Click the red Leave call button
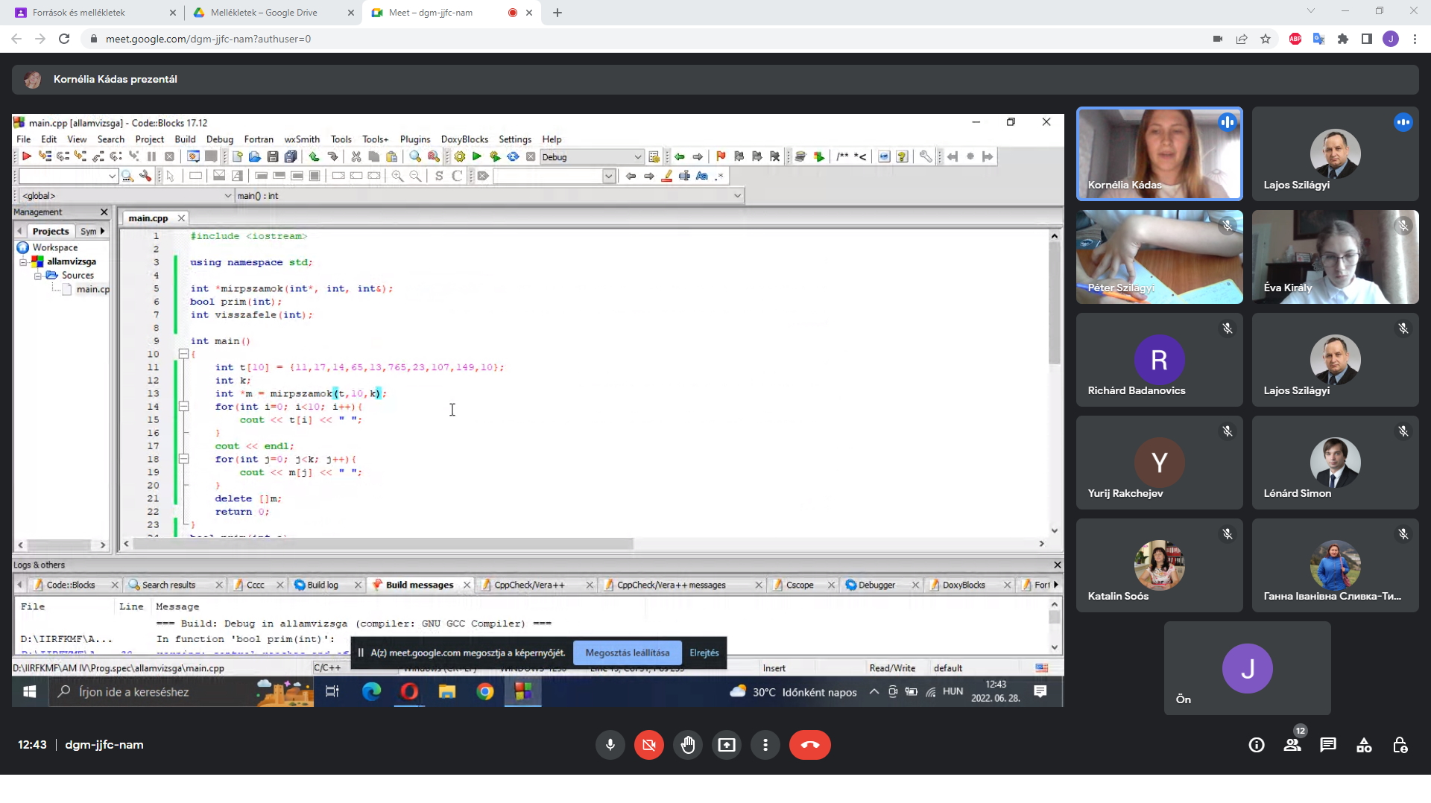Viewport: 1431px width, 803px height. 809,745
